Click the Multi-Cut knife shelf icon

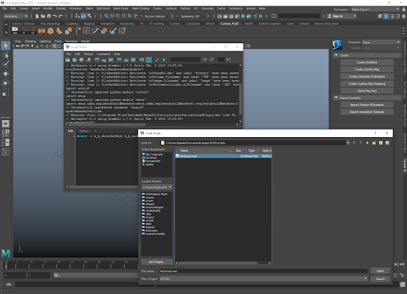(95, 31)
